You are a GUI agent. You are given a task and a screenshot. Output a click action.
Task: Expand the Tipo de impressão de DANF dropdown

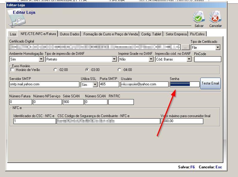point(114,59)
